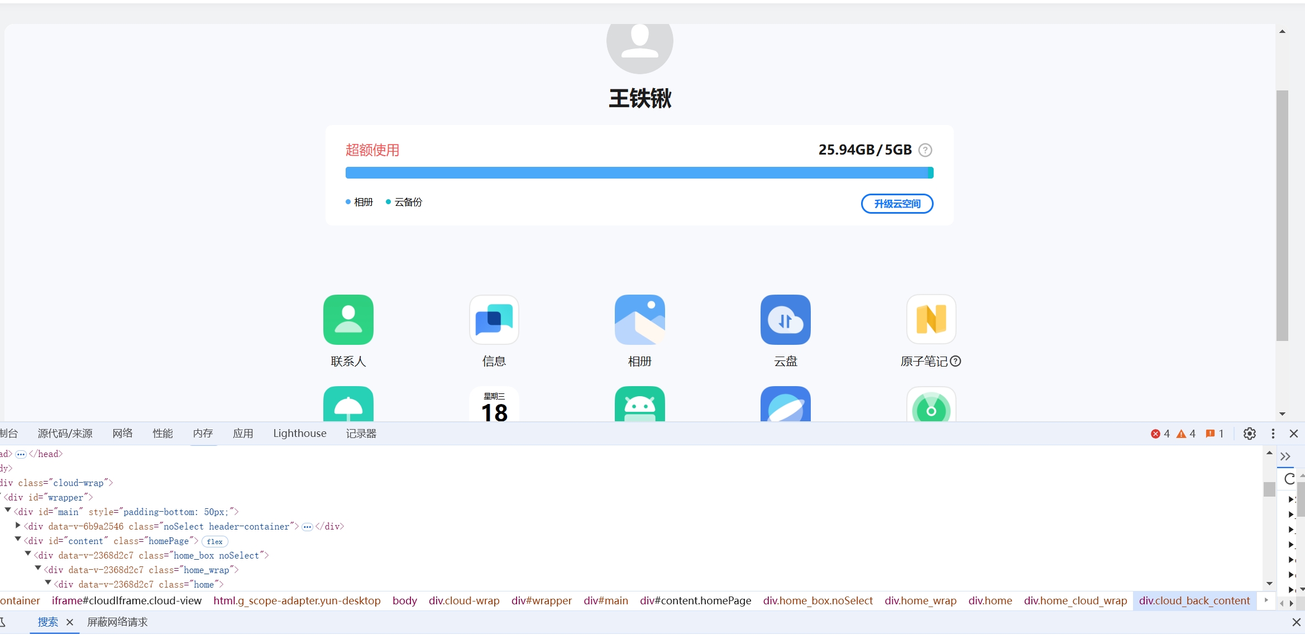Viewport: 1305px width, 635px height.
Task: Select div.home_wrap breadcrumb
Action: click(x=921, y=601)
